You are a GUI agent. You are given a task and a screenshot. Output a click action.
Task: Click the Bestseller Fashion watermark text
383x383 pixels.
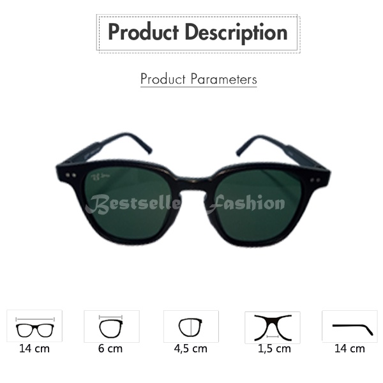[186, 204]
